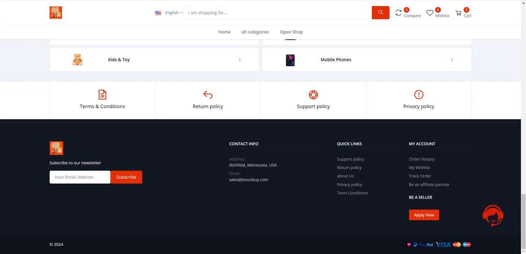Click the chevron on the Mobile Phones card
Image resolution: width=526 pixels, height=254 pixels.
(452, 60)
